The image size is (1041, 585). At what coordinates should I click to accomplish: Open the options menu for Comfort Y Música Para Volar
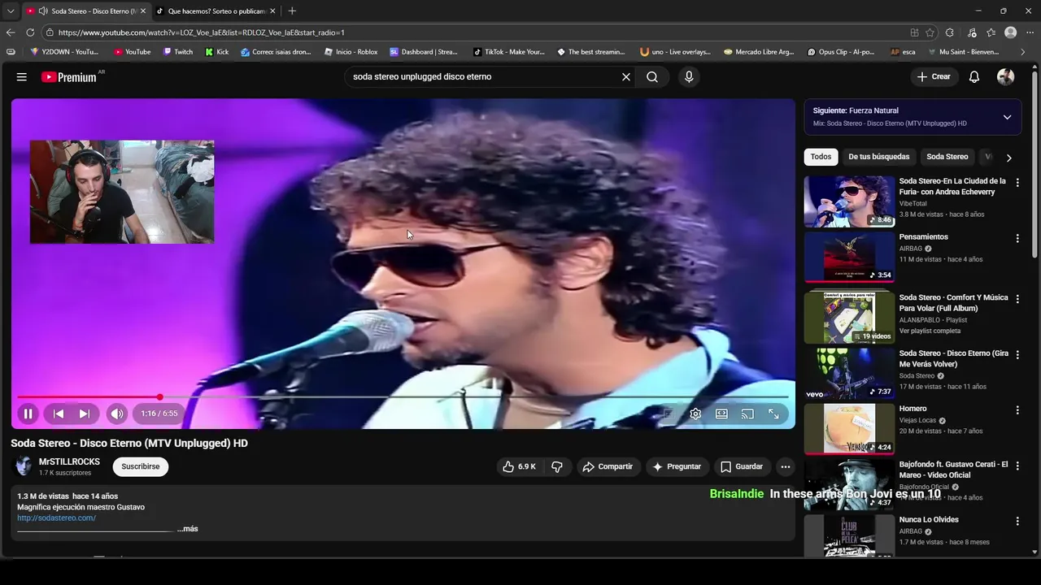click(1017, 300)
